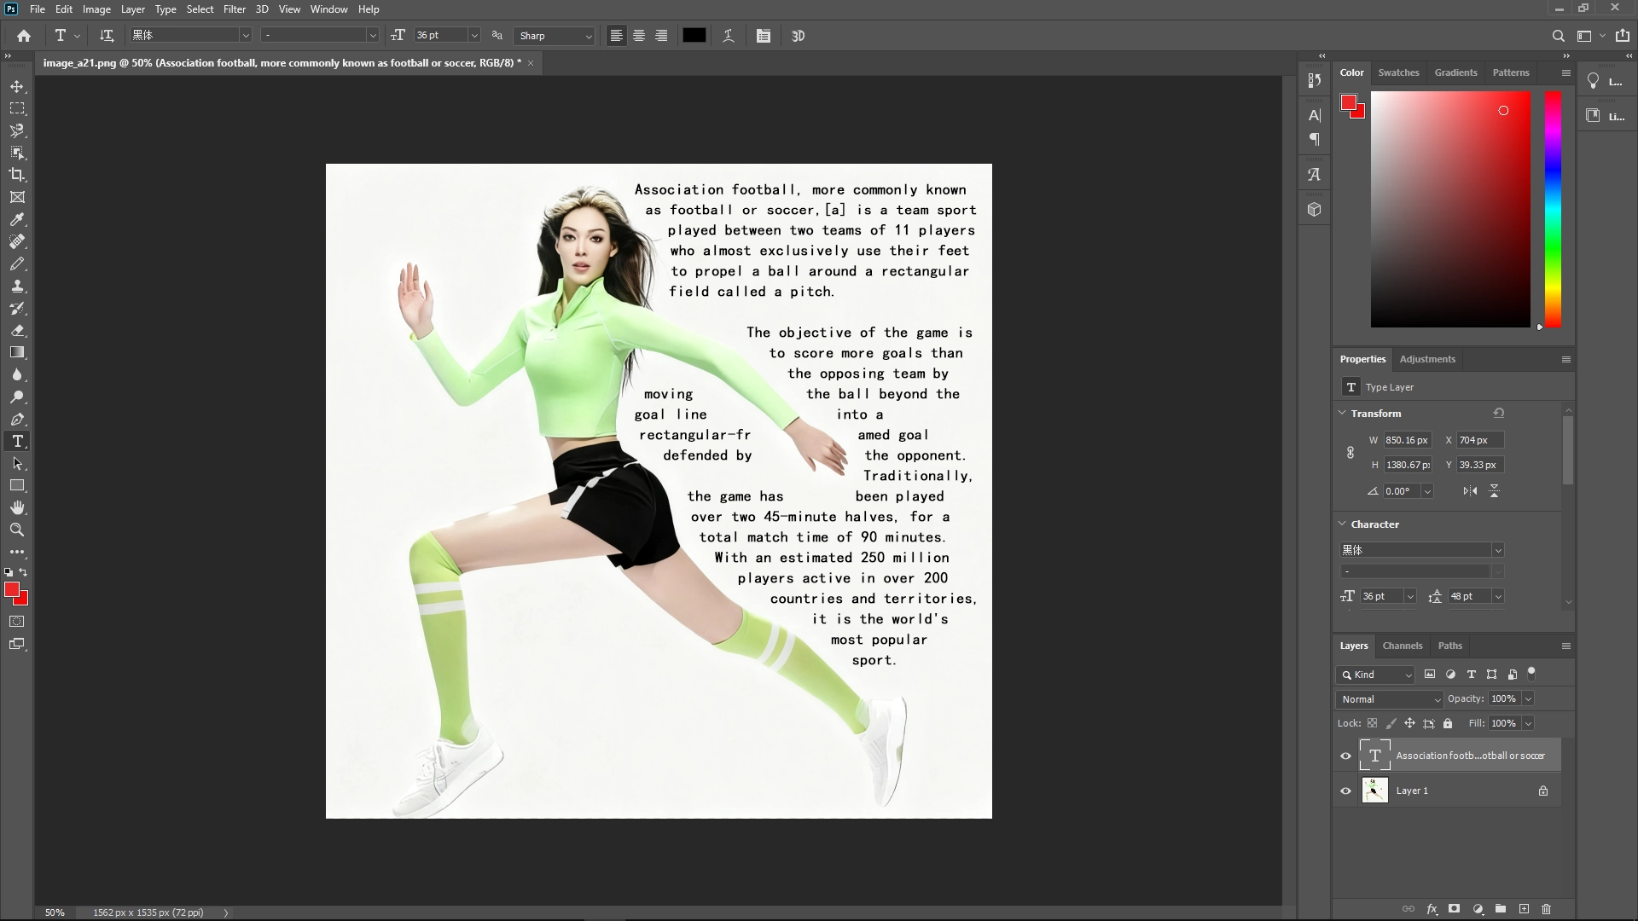Open the Create warped text dialog
1638x921 pixels.
[729, 36]
